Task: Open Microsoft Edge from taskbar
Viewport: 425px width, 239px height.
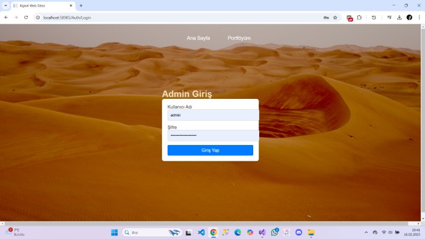Action: click(238, 232)
